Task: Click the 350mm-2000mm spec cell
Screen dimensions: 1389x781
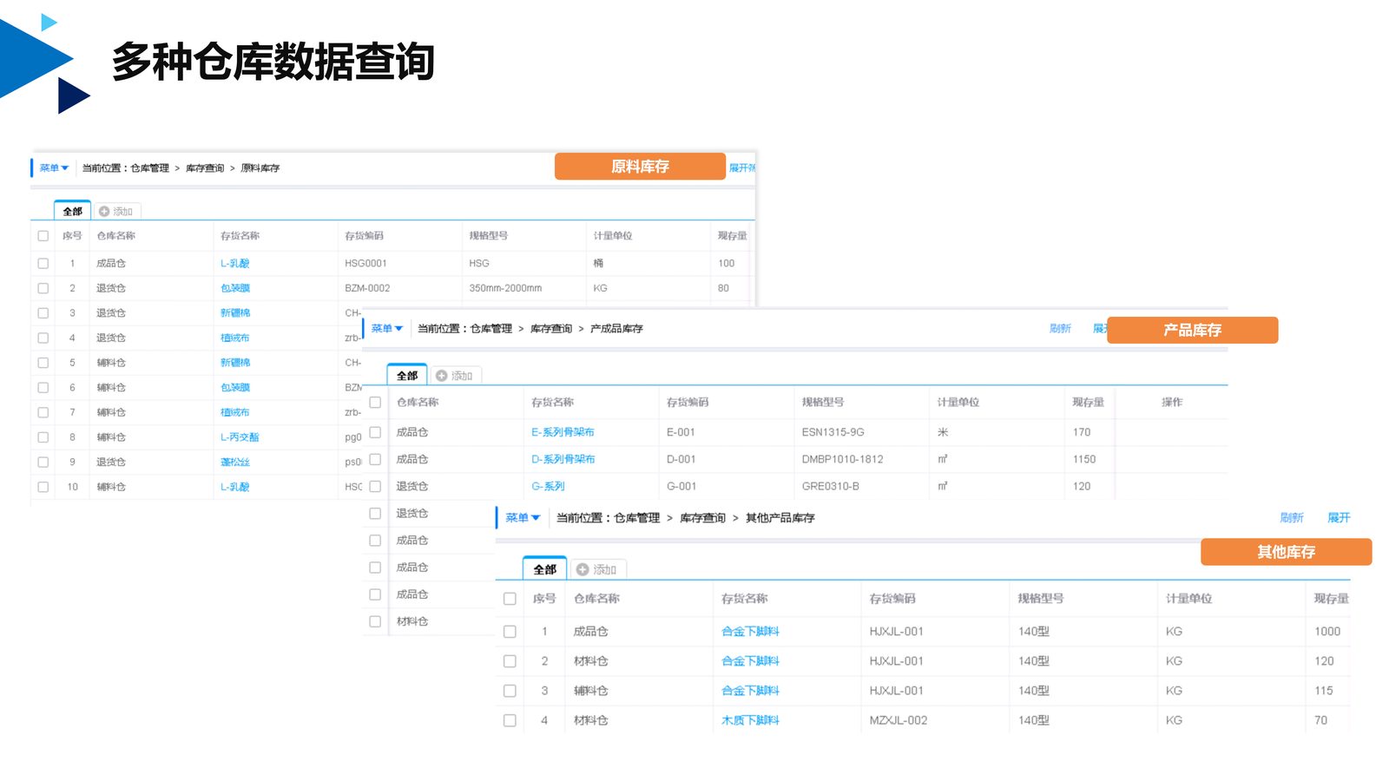Action: pyautogui.click(x=505, y=288)
